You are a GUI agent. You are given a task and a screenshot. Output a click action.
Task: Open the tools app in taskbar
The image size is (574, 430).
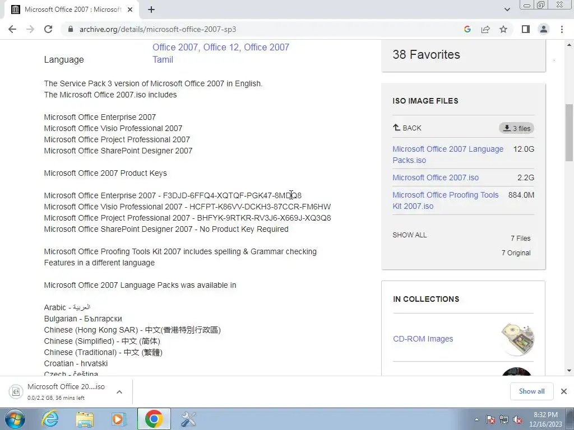189,419
